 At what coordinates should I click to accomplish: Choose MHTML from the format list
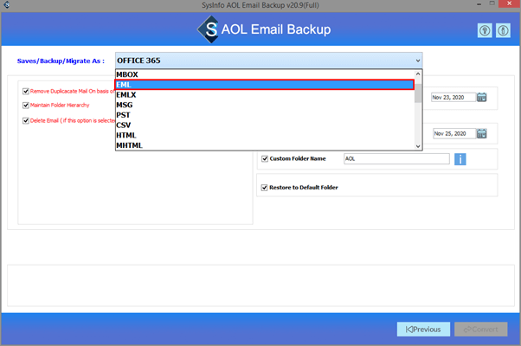coord(265,145)
